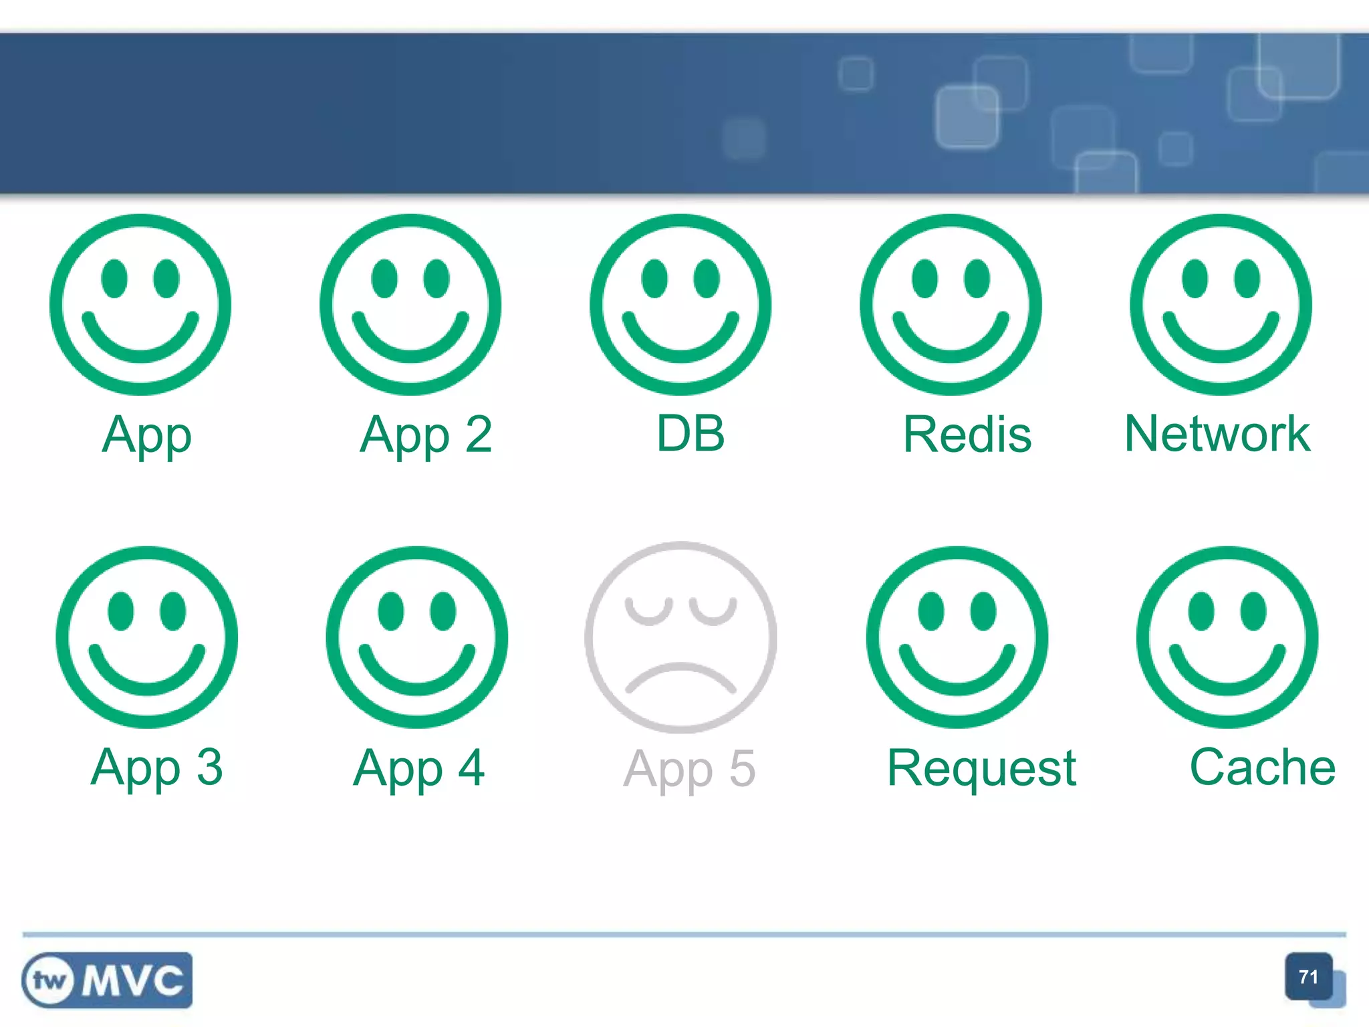Viewport: 1369px width, 1027px height.
Task: Click the 'App 3' text label
Action: 156,769
